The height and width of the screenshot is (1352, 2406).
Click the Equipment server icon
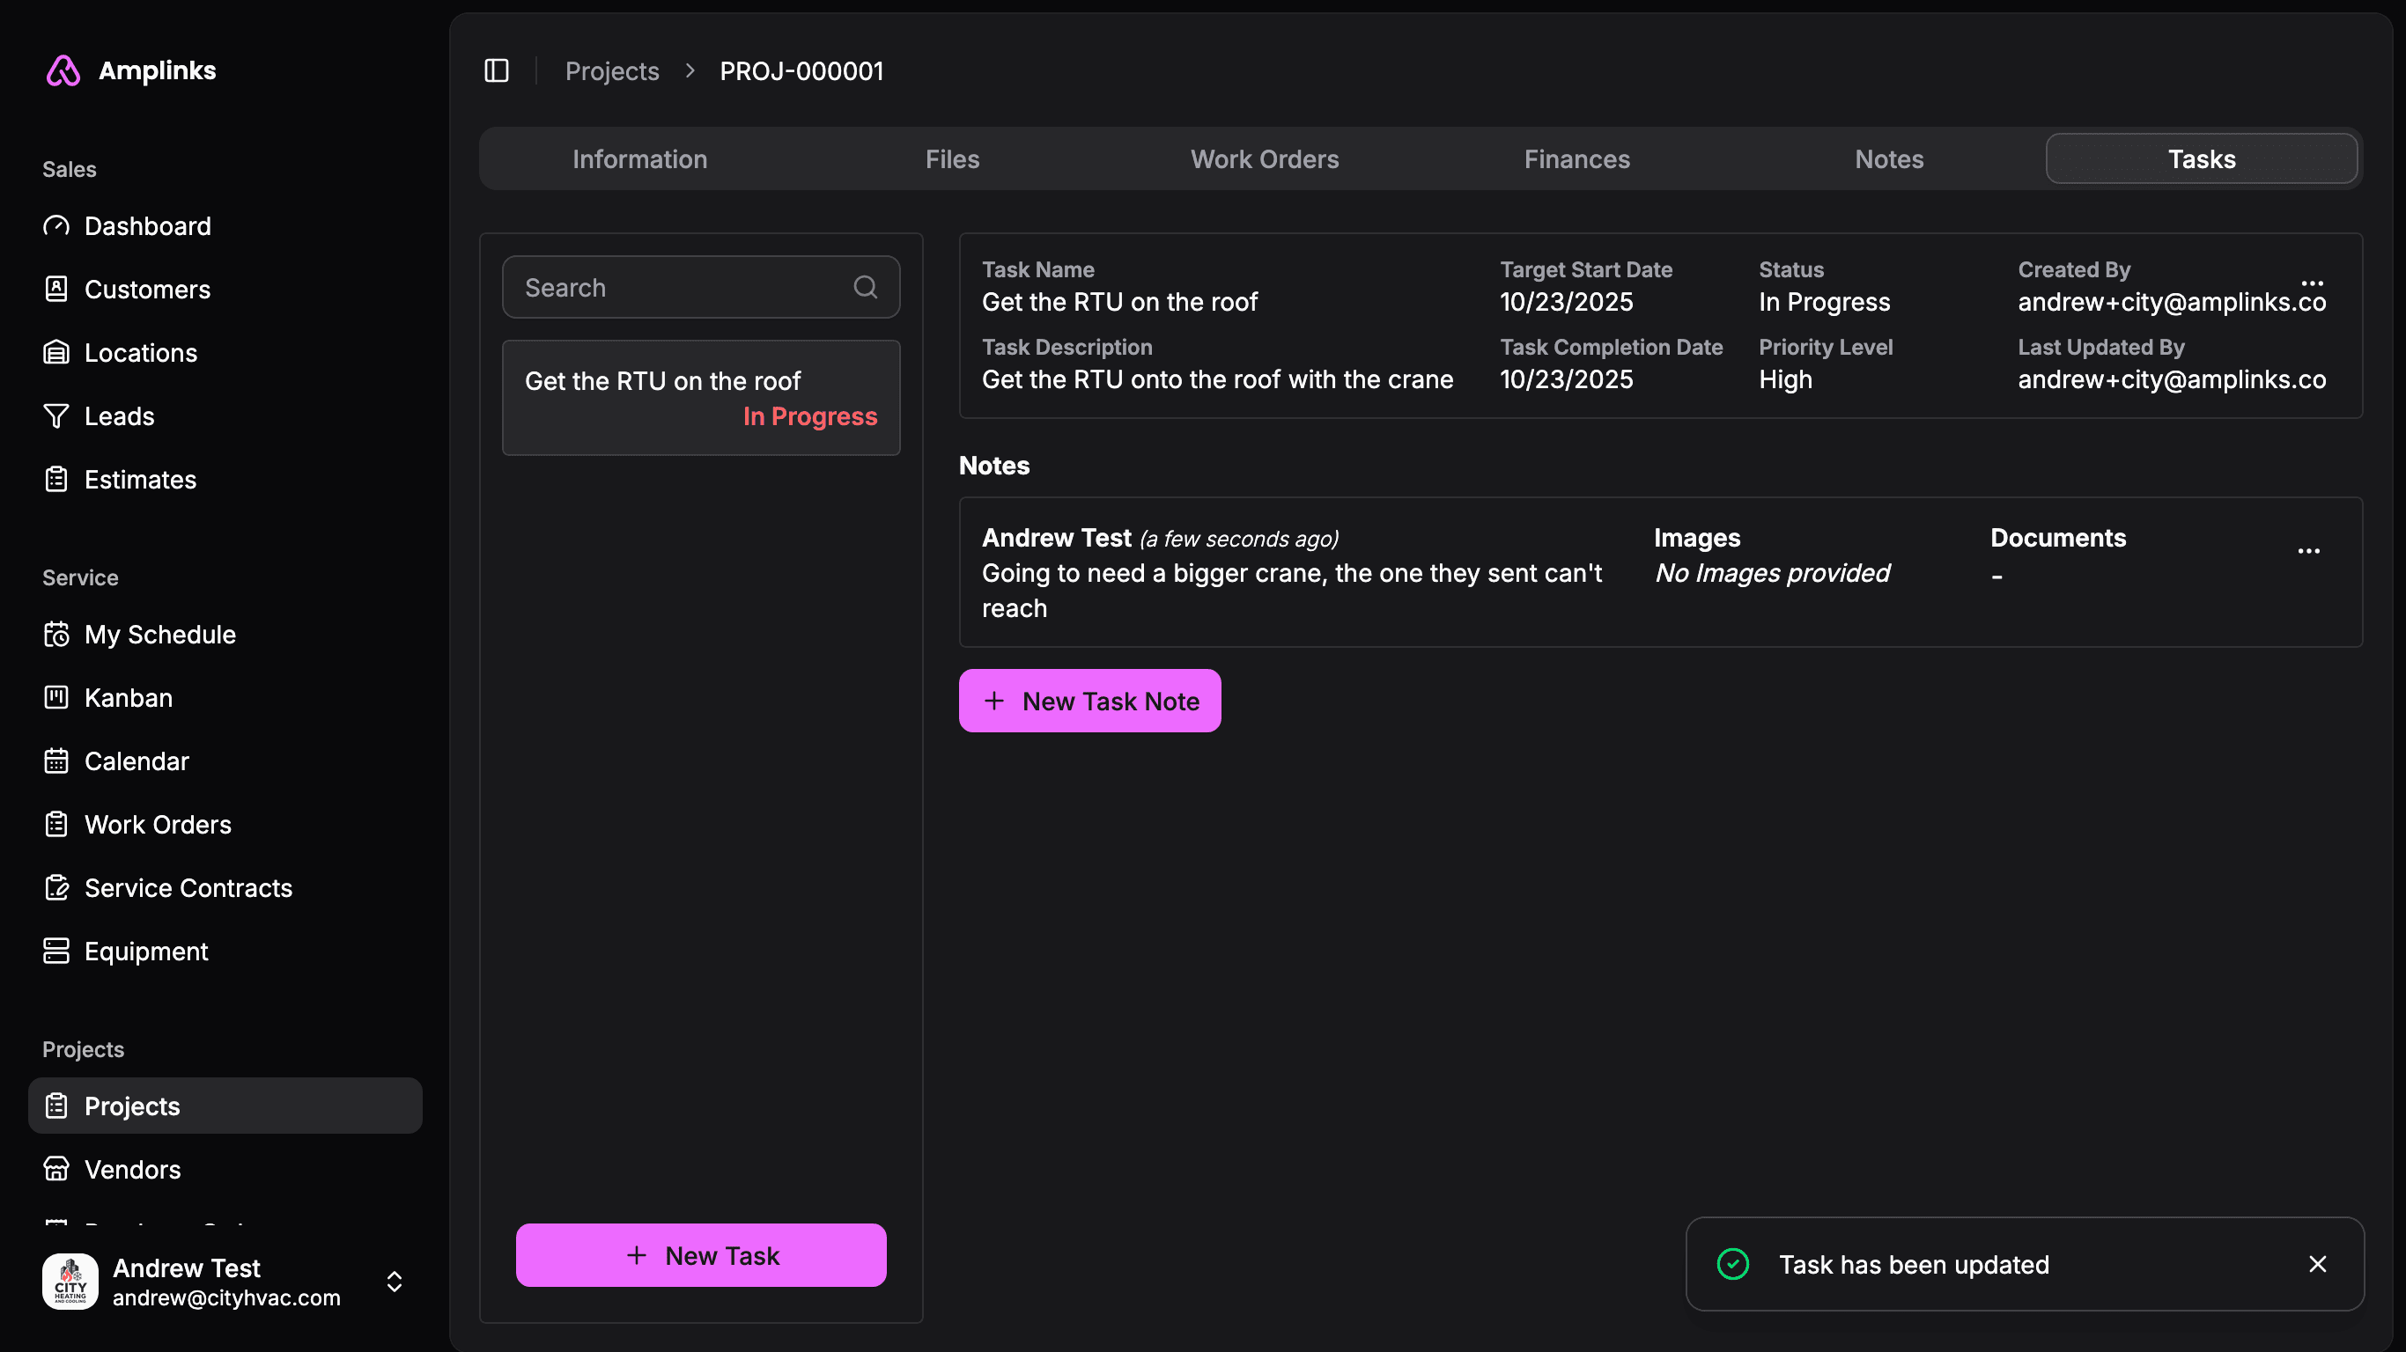coord(56,951)
